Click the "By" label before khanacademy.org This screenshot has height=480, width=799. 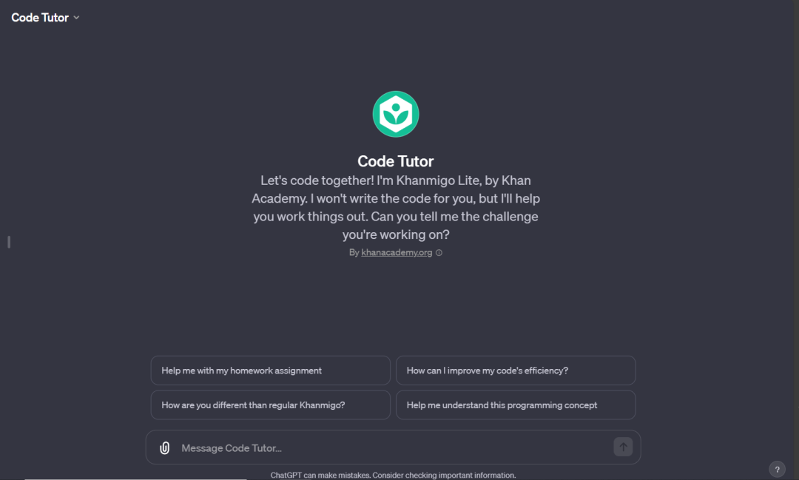(354, 252)
